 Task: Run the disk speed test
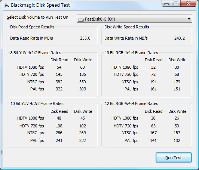(174, 158)
